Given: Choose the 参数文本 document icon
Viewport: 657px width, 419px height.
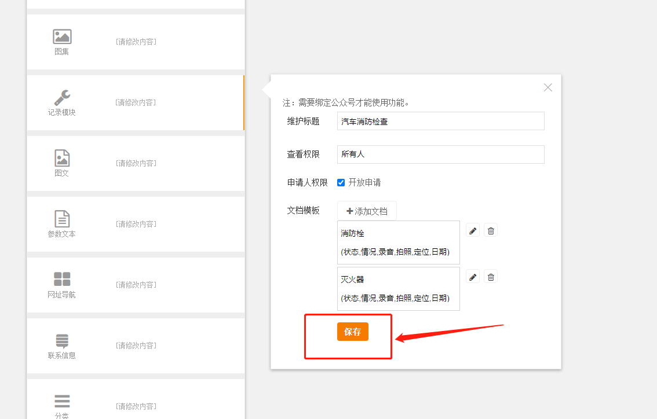Looking at the screenshot, I should [62, 219].
